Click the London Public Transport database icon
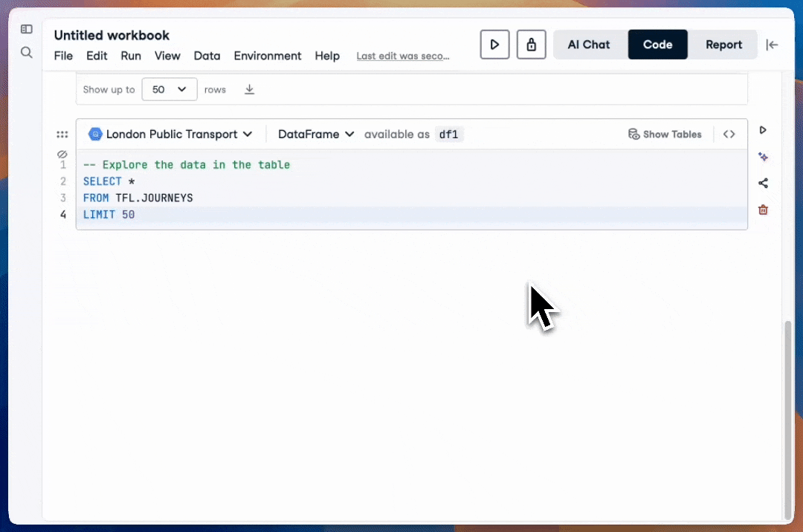The image size is (803, 532). [95, 134]
